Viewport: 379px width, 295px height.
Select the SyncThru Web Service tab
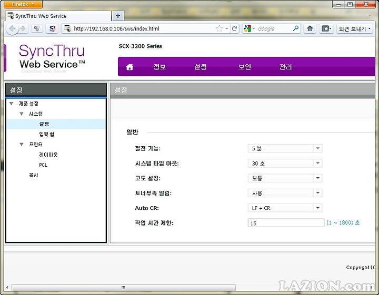[x=58, y=16]
